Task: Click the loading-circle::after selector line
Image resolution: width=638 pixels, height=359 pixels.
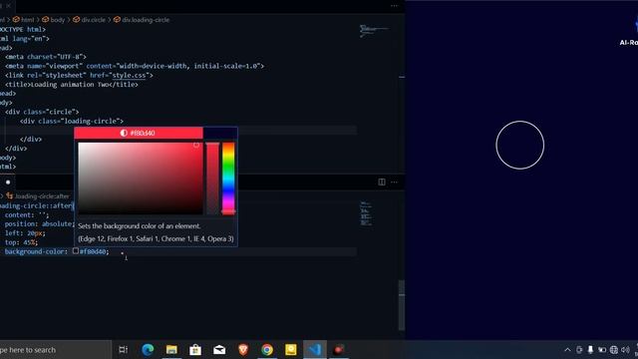Action: pos(37,205)
